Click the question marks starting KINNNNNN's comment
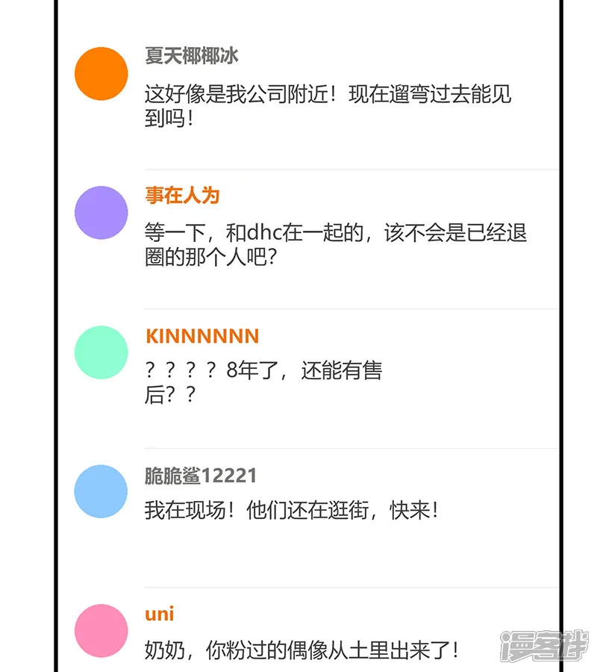This screenshot has width=597, height=672. pyautogui.click(x=181, y=371)
